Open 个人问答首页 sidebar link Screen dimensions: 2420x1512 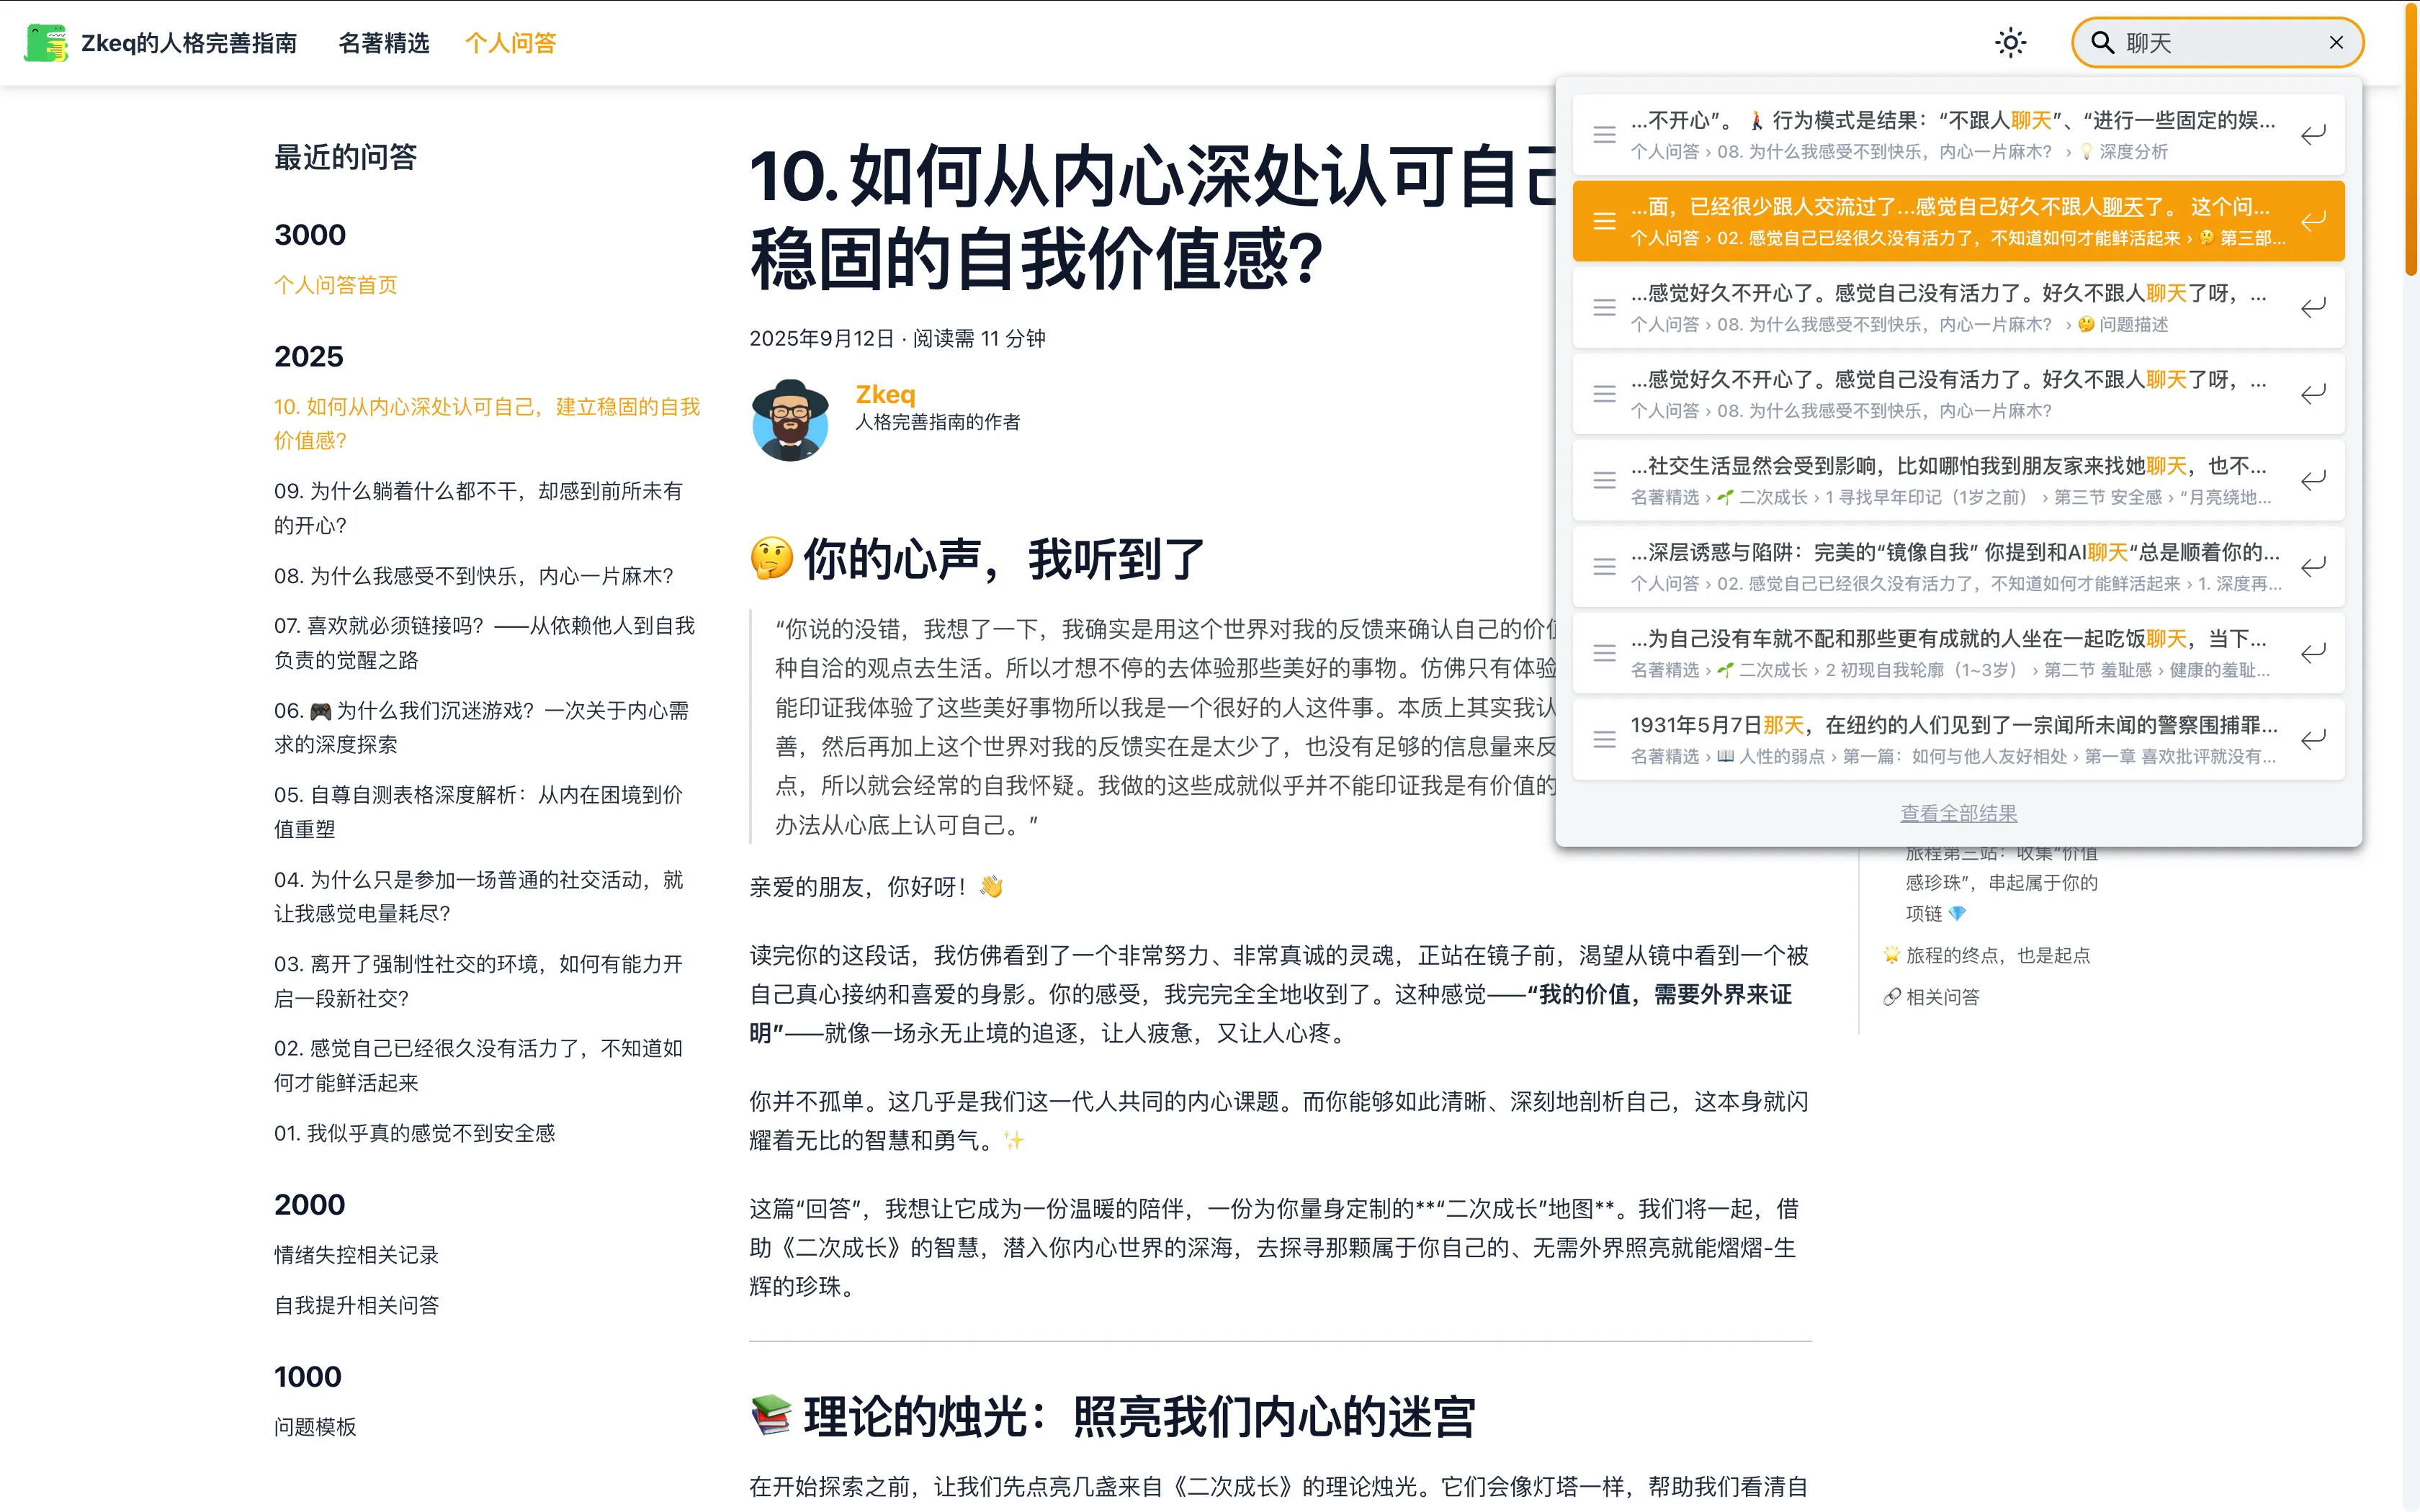point(336,285)
